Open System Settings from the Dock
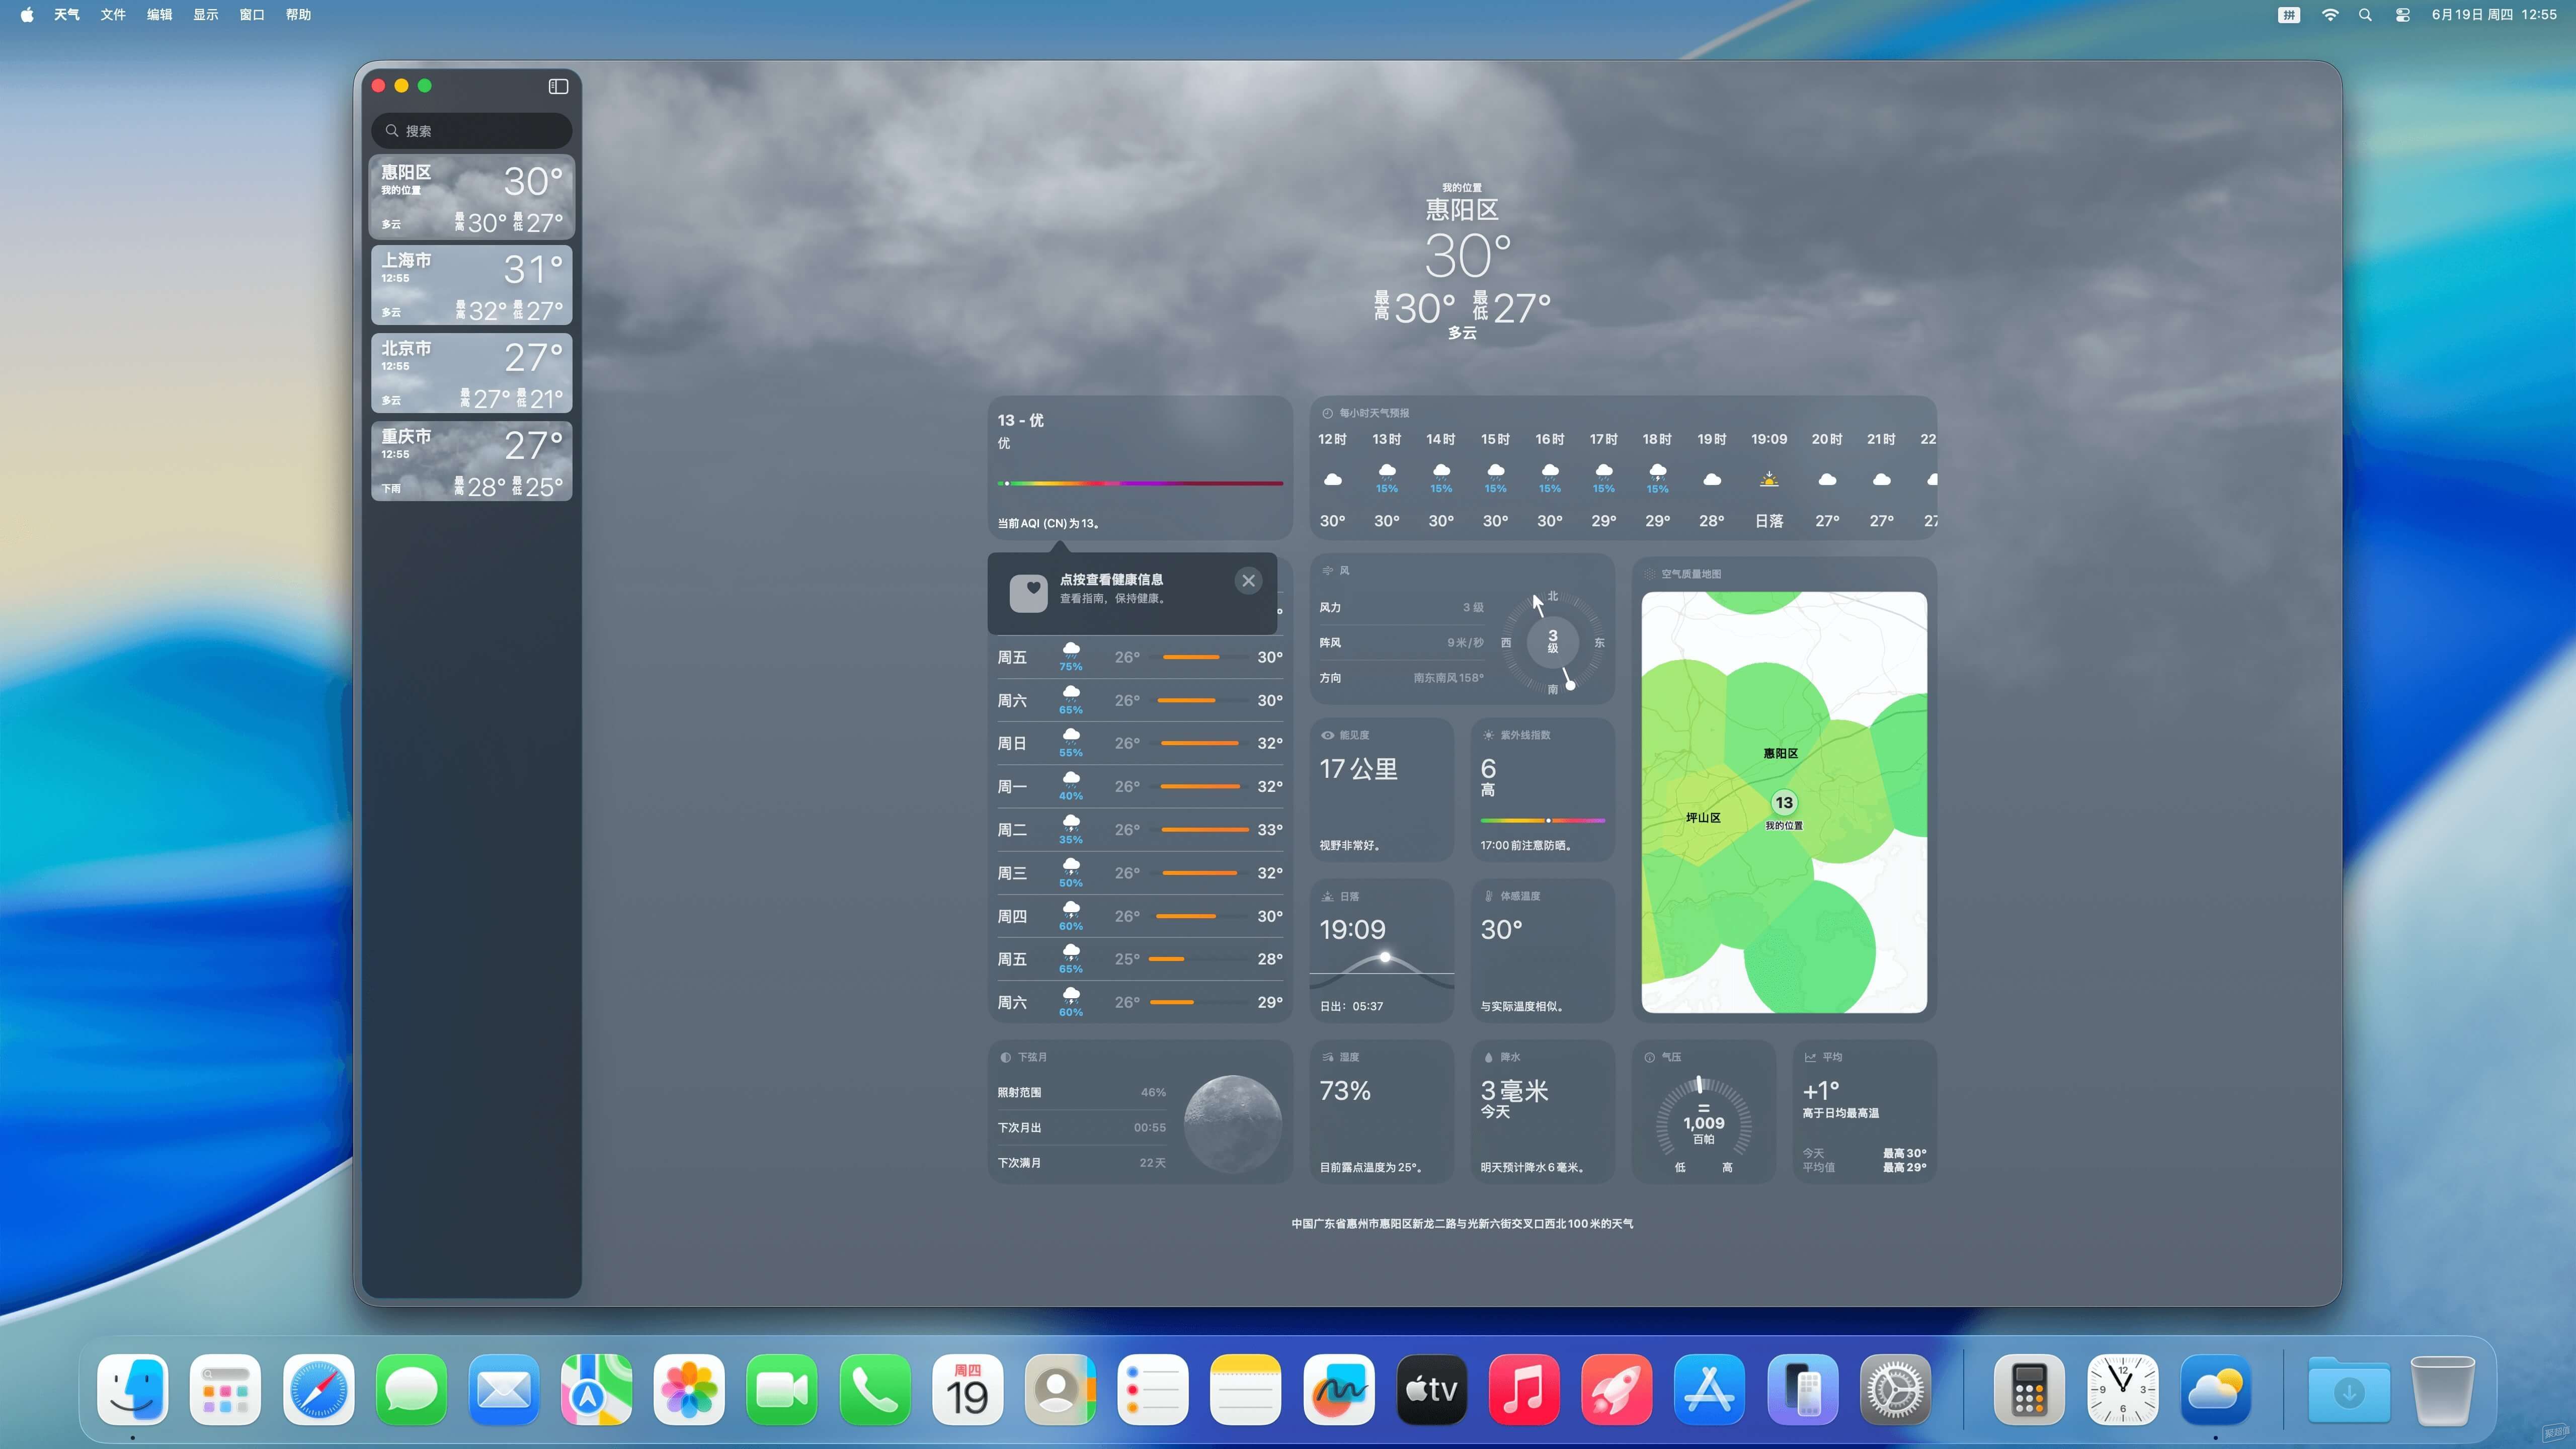 1895,1389
